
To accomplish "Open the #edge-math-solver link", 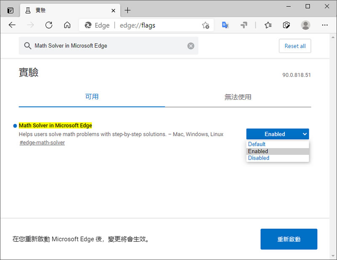I will coord(42,143).
